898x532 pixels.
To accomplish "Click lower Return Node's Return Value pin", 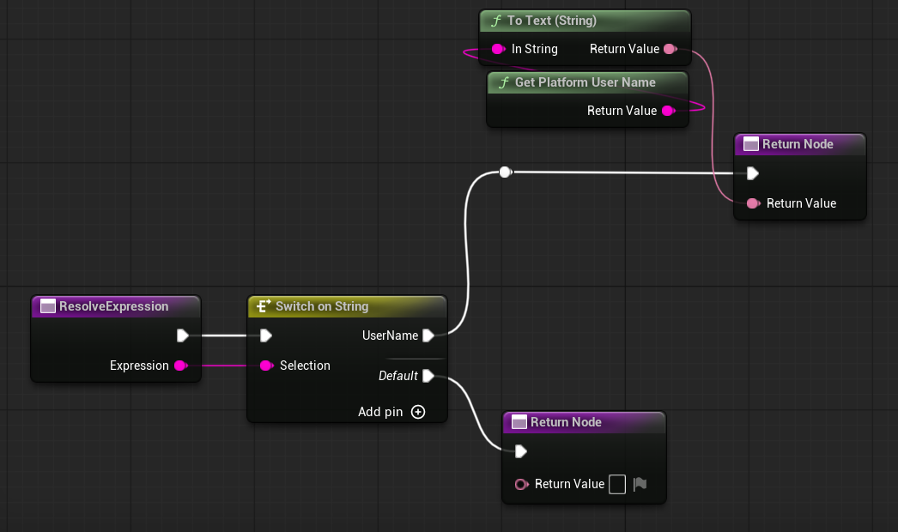I will click(x=522, y=485).
